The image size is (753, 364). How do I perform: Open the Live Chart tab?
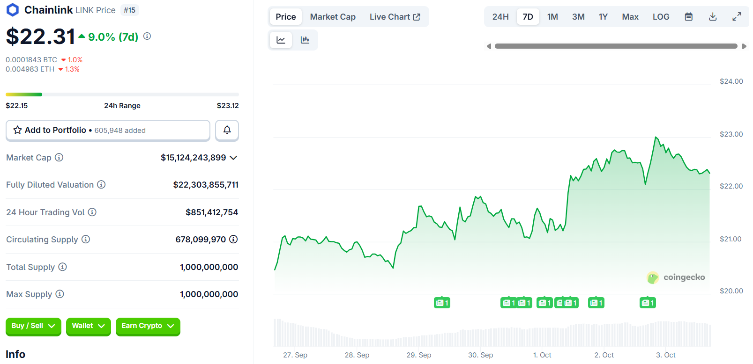pyautogui.click(x=395, y=17)
